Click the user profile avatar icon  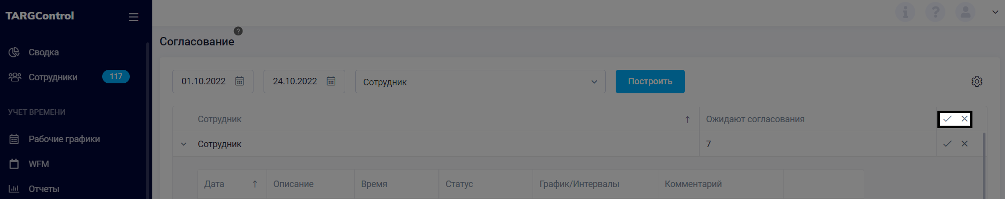[965, 12]
